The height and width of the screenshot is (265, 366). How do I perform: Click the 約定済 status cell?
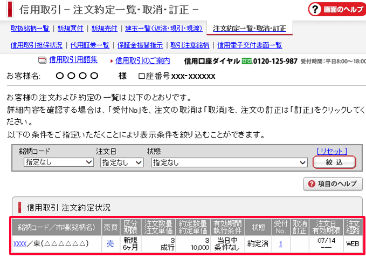pos(258,244)
